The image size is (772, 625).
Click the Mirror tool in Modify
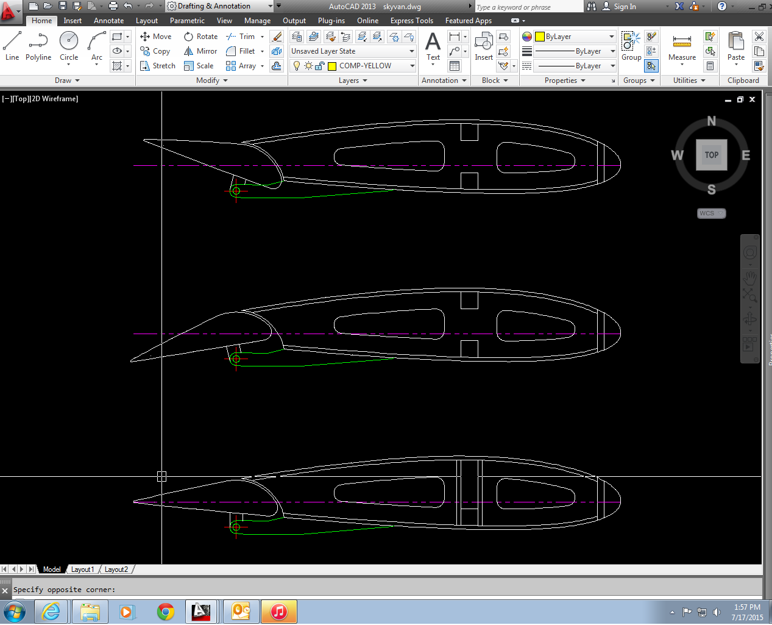pyautogui.click(x=200, y=51)
